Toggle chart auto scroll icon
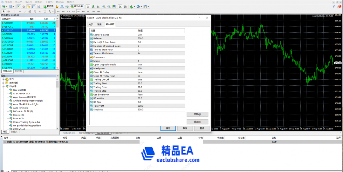Image resolution: width=343 pixels, height=172 pixels. [120, 7]
